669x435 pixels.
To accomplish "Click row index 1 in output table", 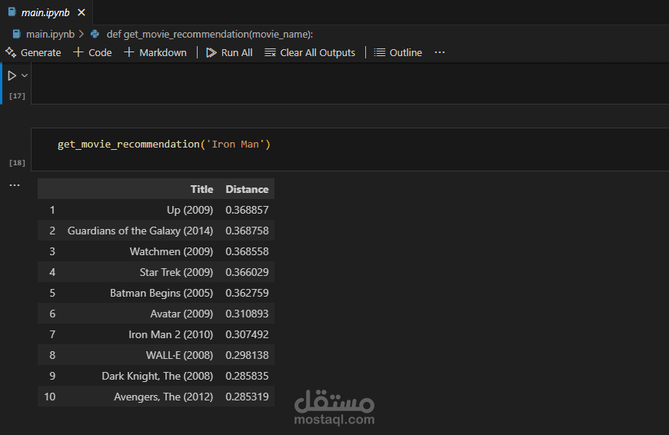I will 52,210.
